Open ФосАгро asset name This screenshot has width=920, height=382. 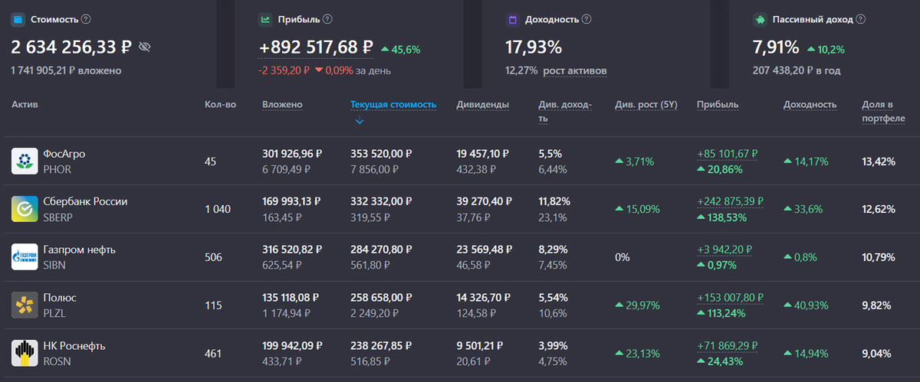coord(64,153)
